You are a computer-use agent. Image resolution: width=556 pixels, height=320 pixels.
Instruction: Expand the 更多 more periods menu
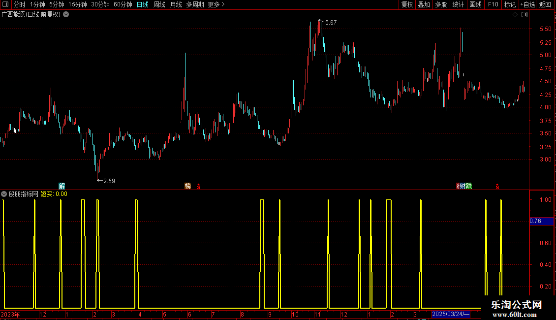pyautogui.click(x=216, y=4)
